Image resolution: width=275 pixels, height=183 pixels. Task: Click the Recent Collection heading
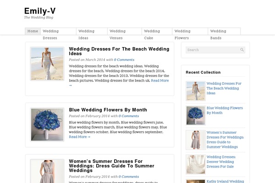(x=203, y=72)
